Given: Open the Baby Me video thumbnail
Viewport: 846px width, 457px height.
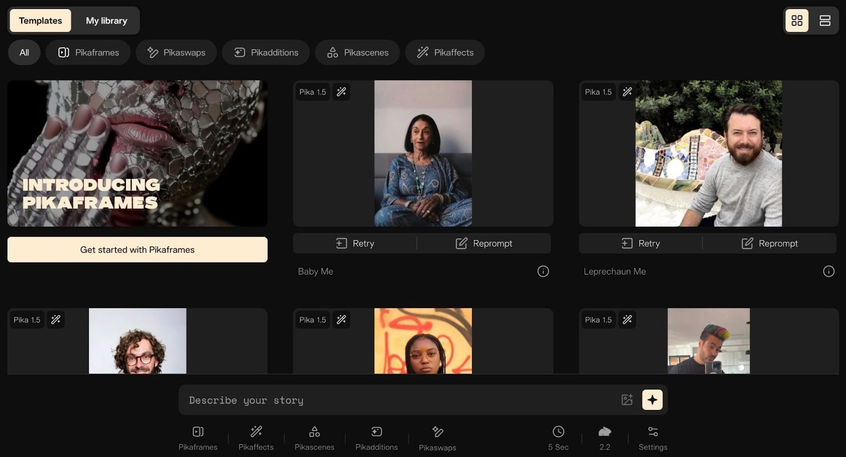Looking at the screenshot, I should (x=423, y=153).
